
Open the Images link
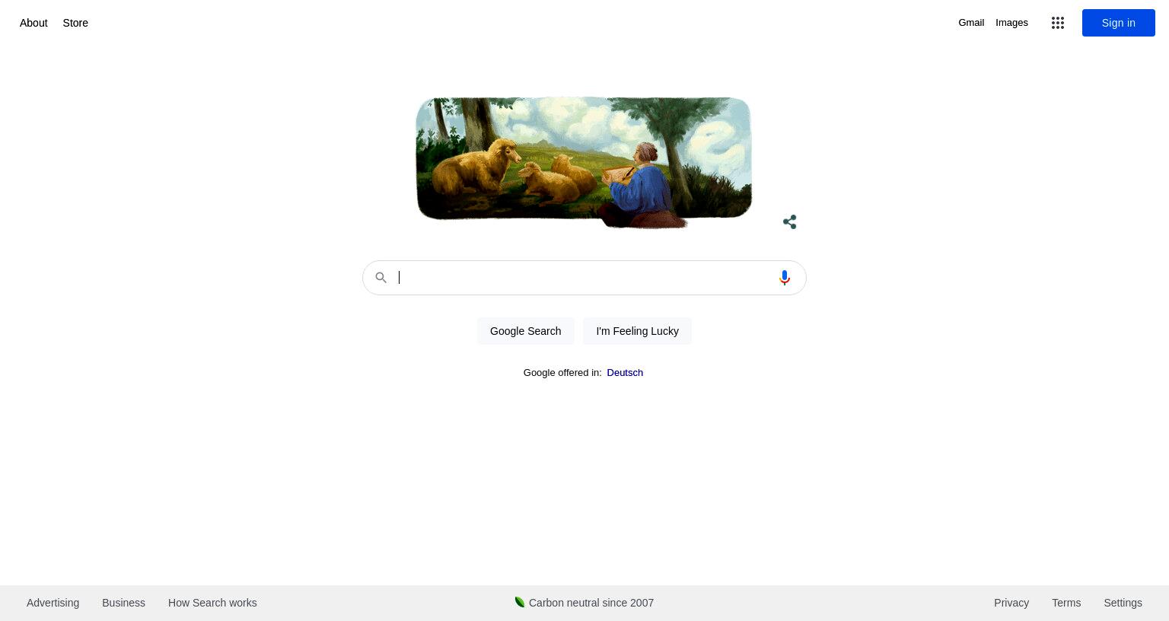pos(1011,23)
